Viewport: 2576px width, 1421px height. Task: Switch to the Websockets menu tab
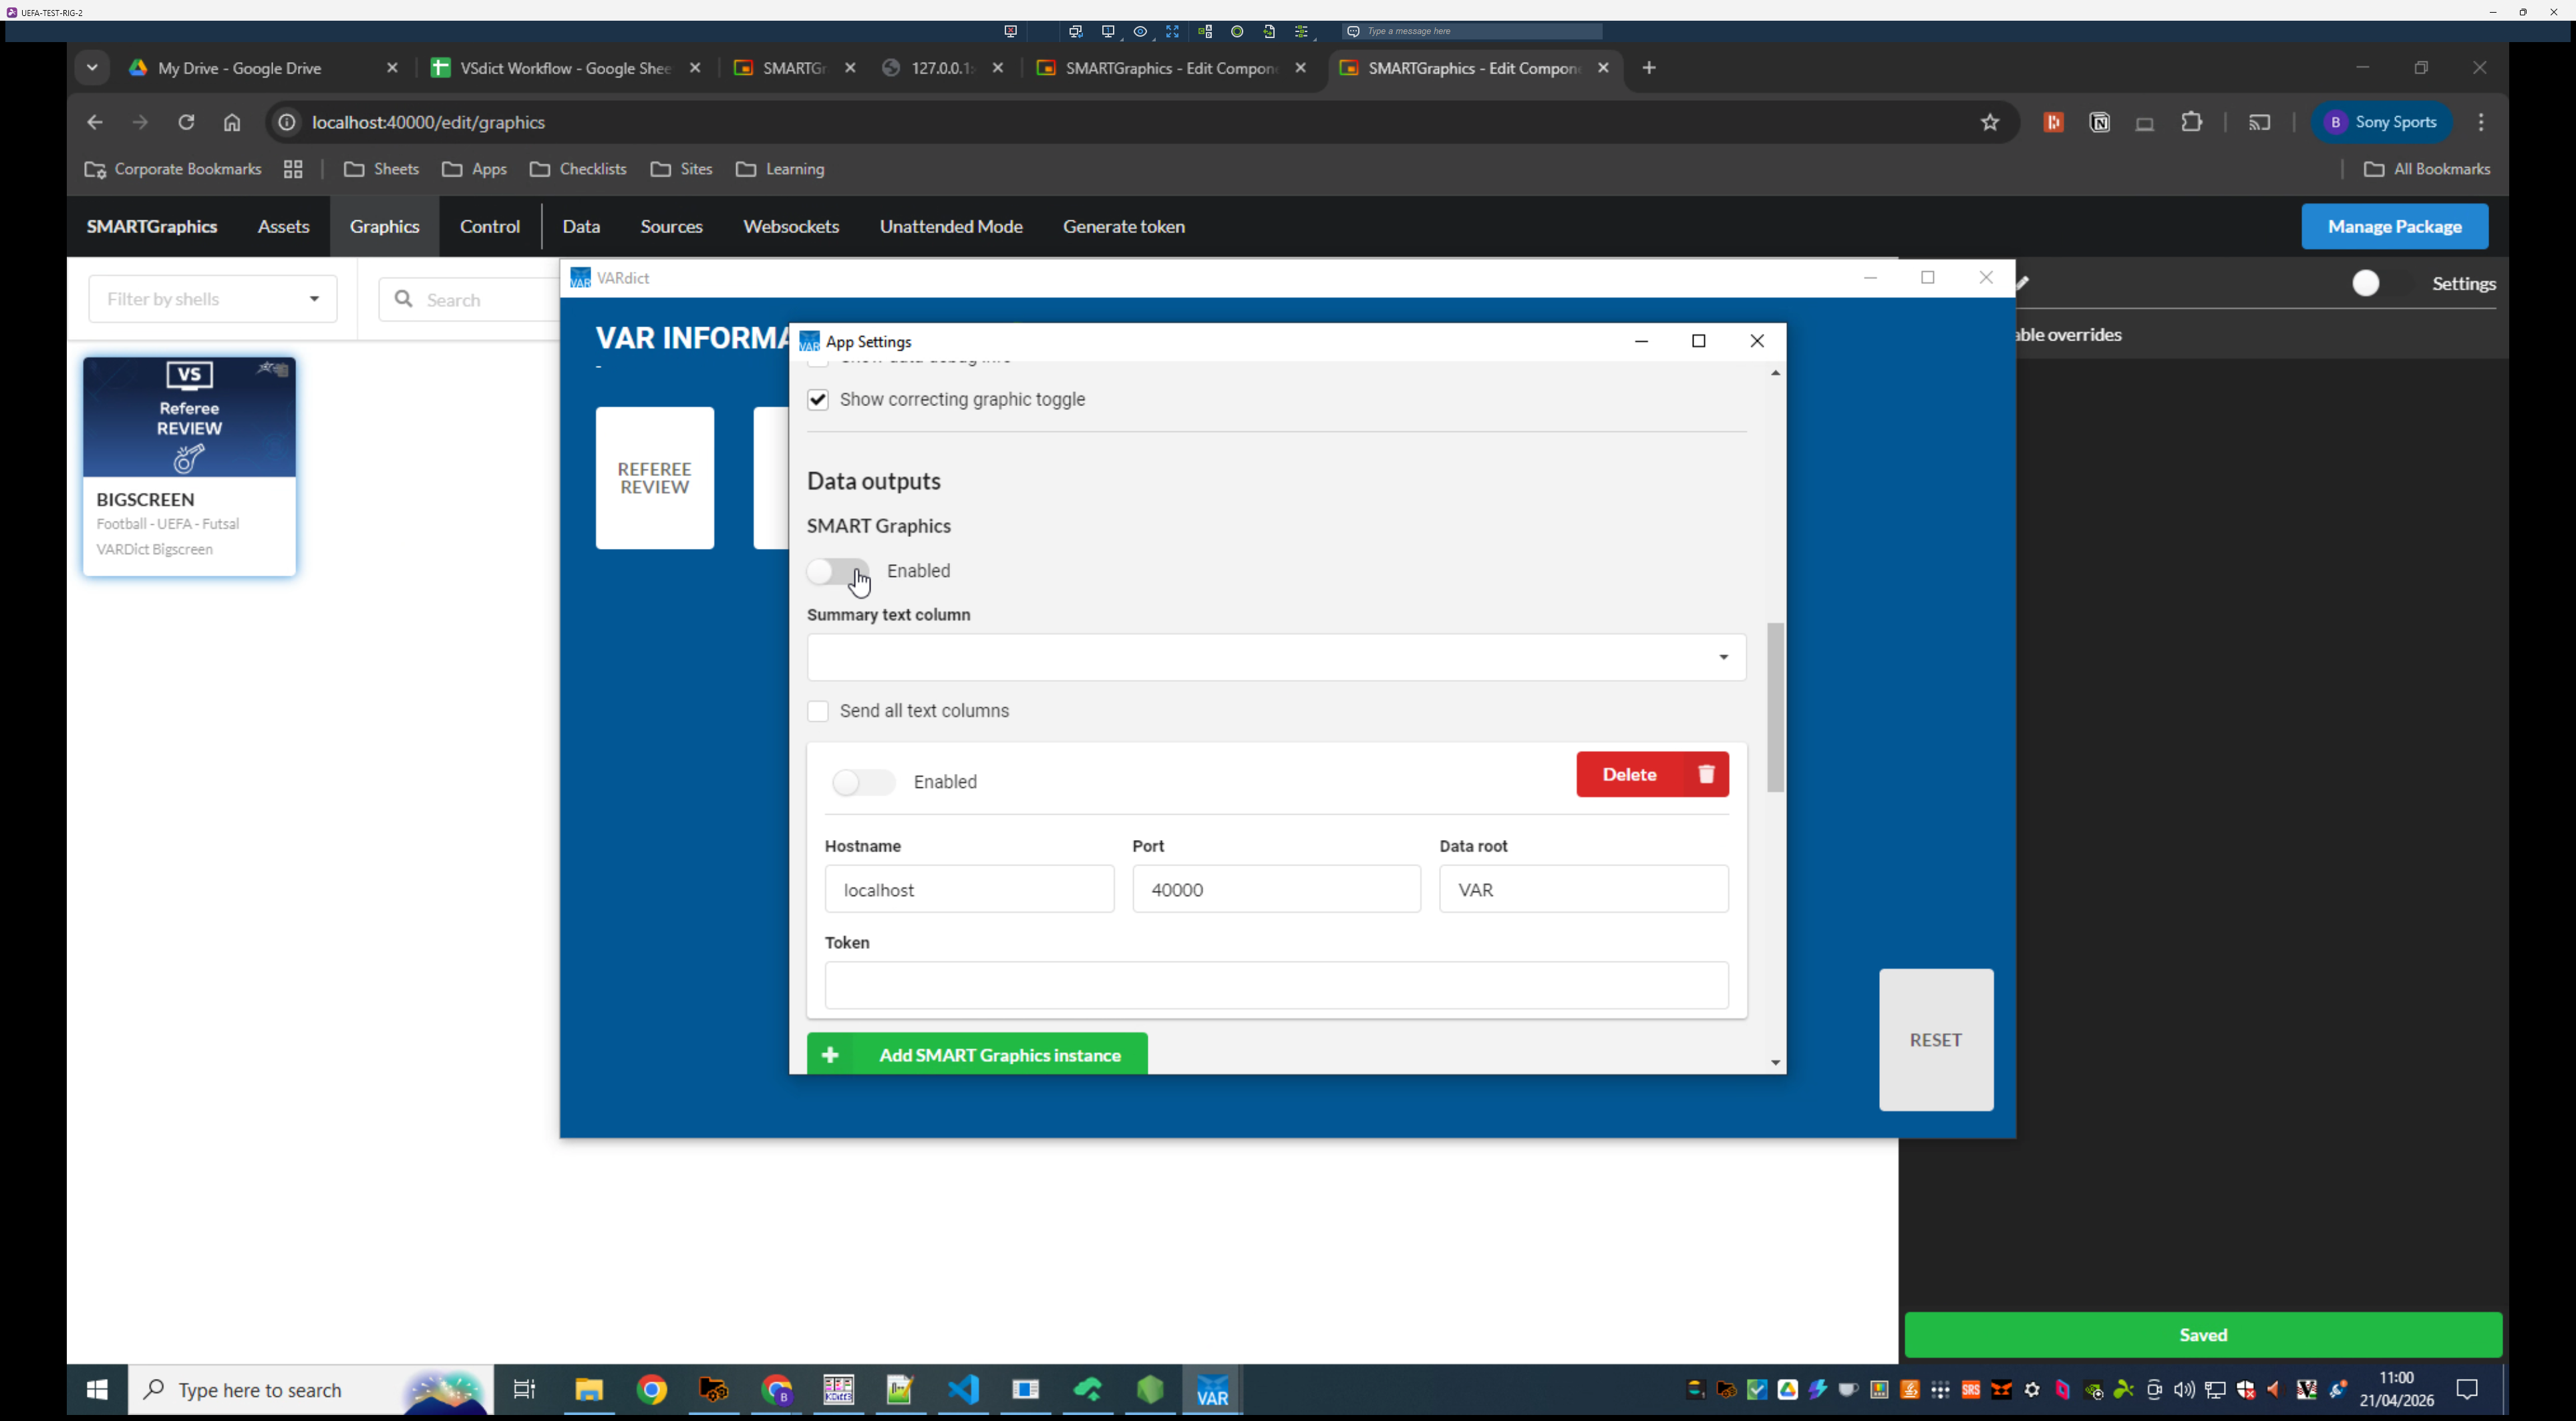point(790,227)
